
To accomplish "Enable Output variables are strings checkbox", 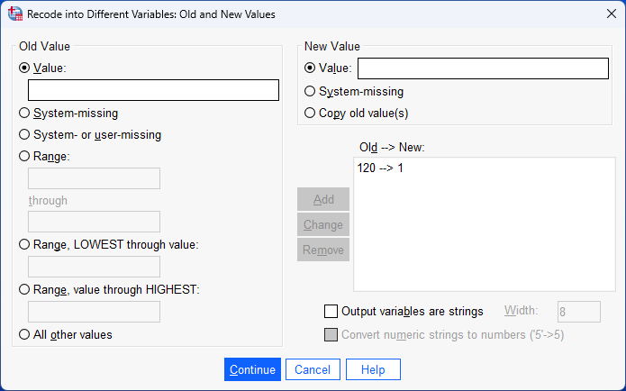I will (x=331, y=312).
